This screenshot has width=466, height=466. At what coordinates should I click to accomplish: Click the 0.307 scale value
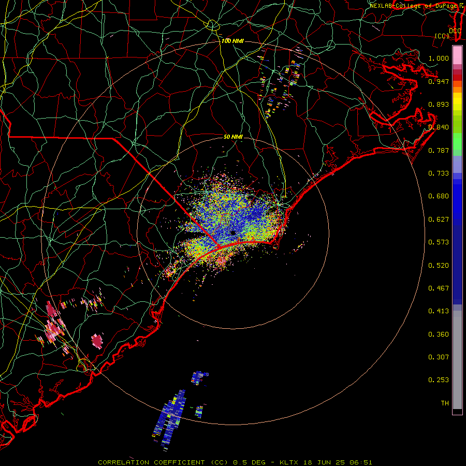[x=439, y=357]
